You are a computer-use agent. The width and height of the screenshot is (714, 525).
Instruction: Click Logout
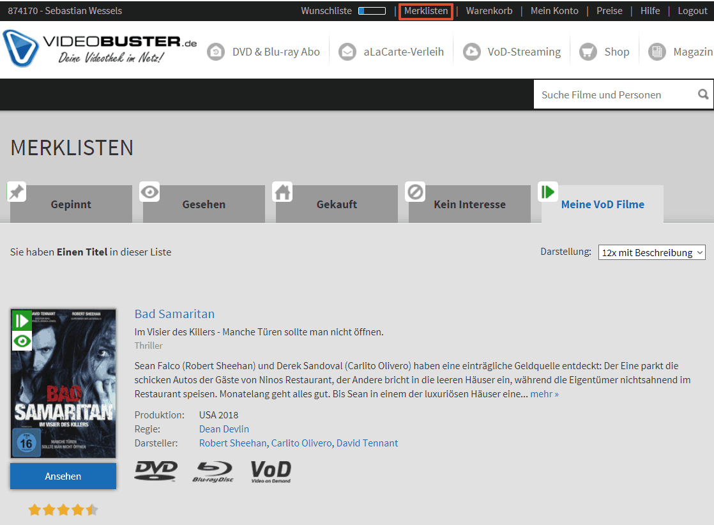coord(692,11)
